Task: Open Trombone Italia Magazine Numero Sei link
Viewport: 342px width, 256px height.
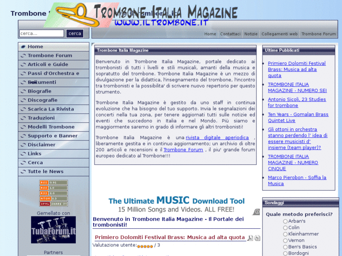Action: 297,87
